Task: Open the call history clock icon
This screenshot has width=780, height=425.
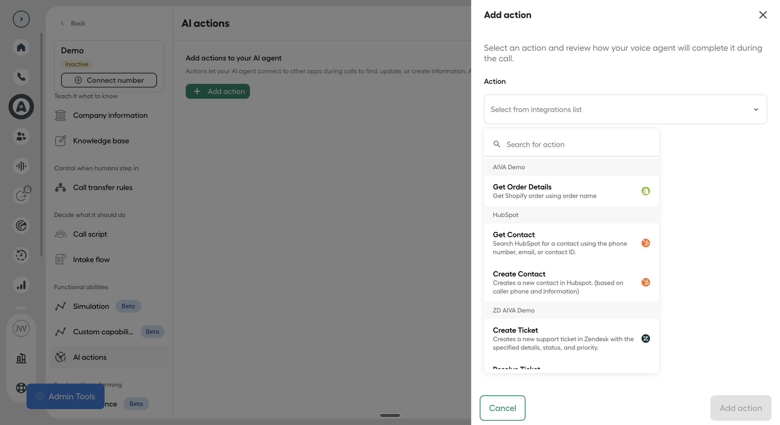Action: pos(21,255)
